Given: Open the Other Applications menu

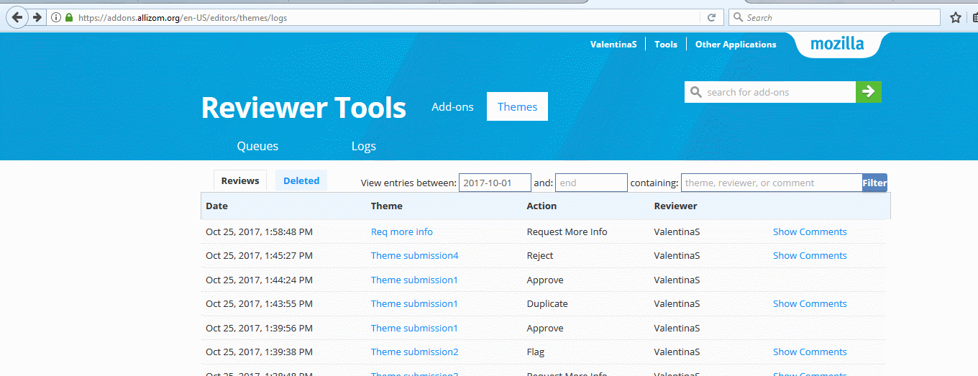Looking at the screenshot, I should pos(736,45).
